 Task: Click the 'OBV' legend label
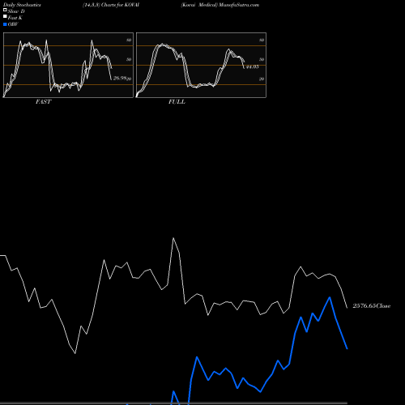(x=13, y=24)
